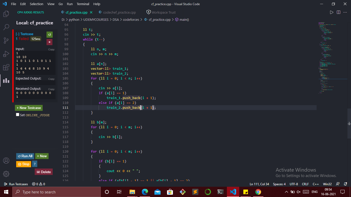Image resolution: width=351 pixels, height=197 pixels.
Task: Collapse the [-] Testcase section
Action: coord(24,34)
